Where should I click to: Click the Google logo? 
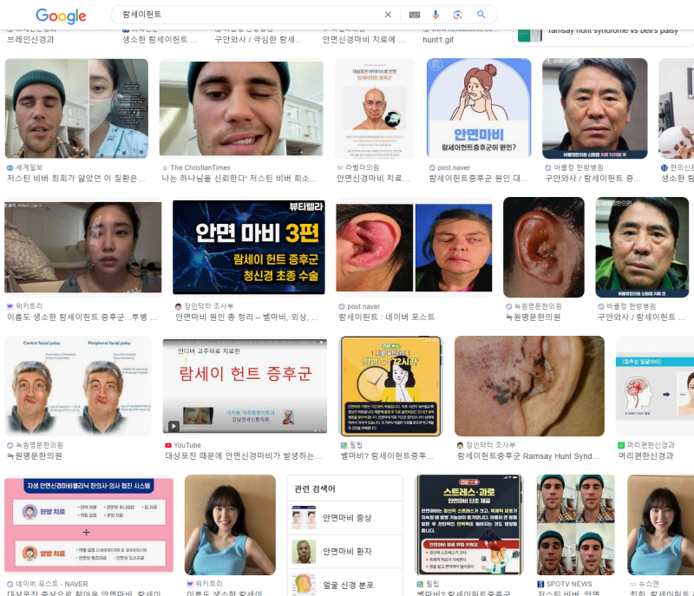coord(61,16)
